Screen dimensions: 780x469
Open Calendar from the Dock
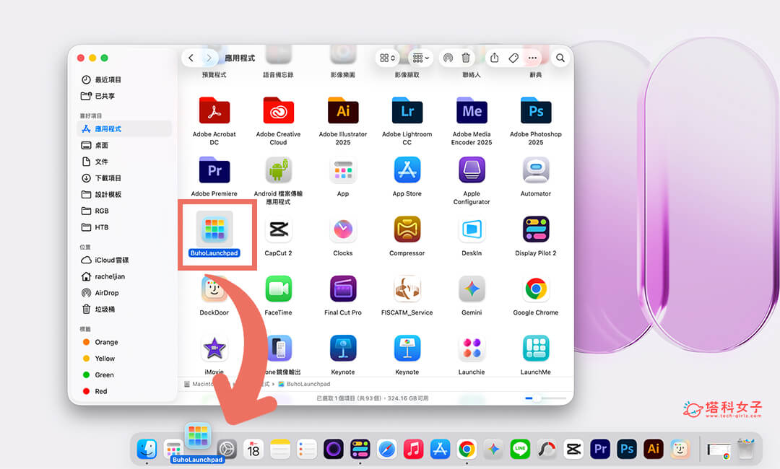253,450
